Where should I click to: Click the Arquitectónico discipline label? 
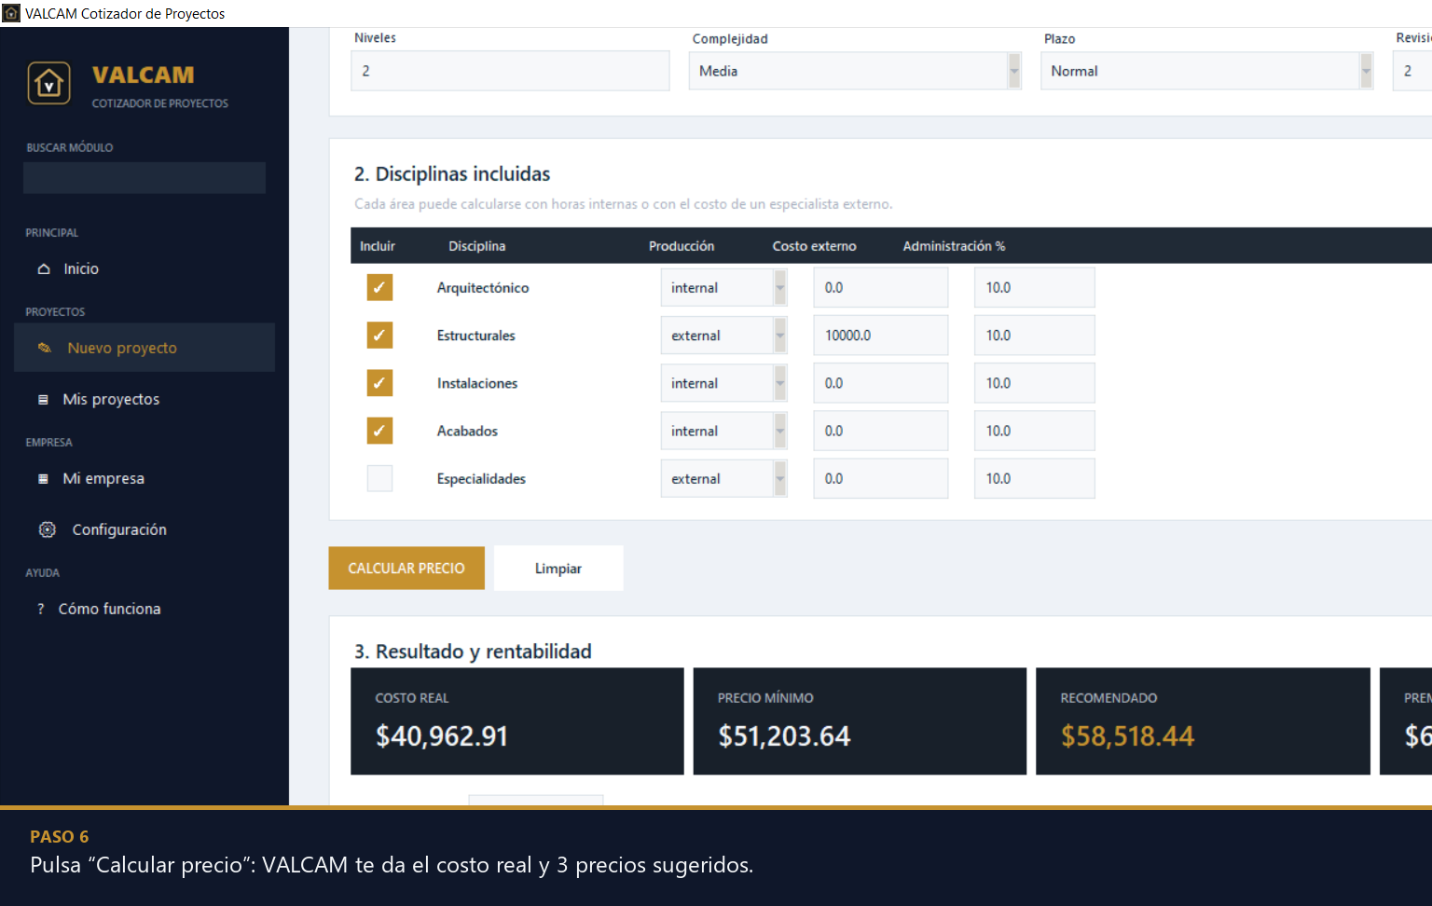coord(483,287)
